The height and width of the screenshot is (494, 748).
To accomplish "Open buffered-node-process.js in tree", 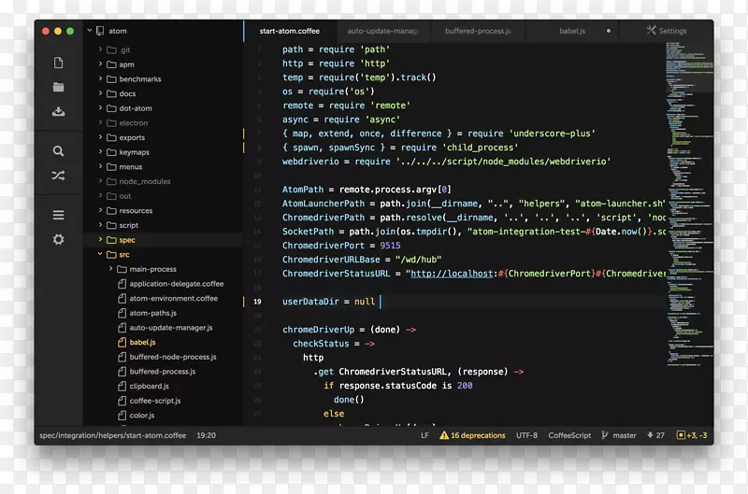I will click(x=173, y=357).
